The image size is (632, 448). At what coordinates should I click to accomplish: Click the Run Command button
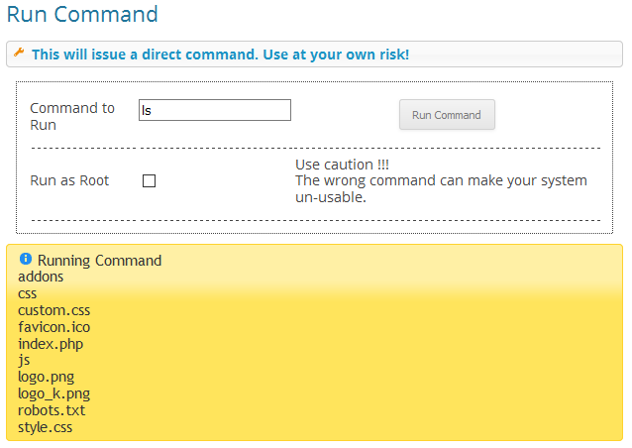447,115
